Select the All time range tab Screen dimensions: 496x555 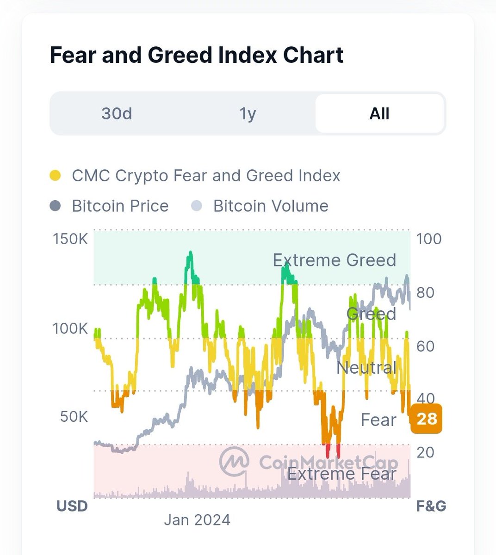coord(379,113)
